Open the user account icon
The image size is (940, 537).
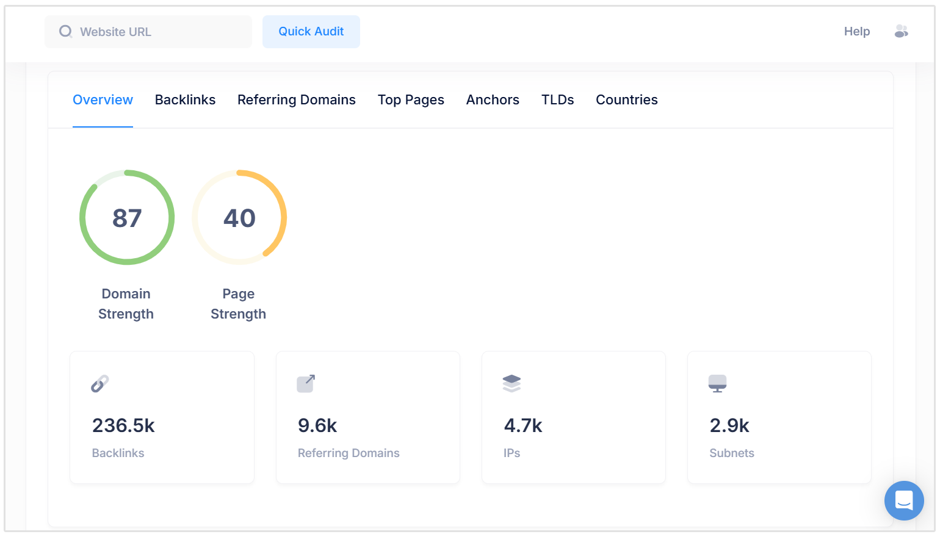[901, 31]
